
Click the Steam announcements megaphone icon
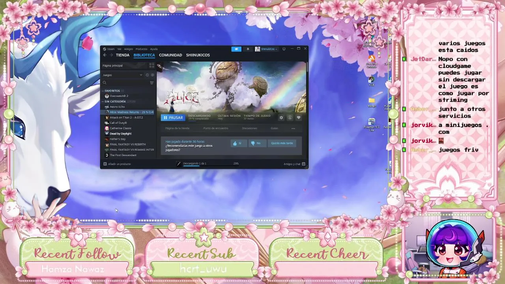tap(236, 49)
